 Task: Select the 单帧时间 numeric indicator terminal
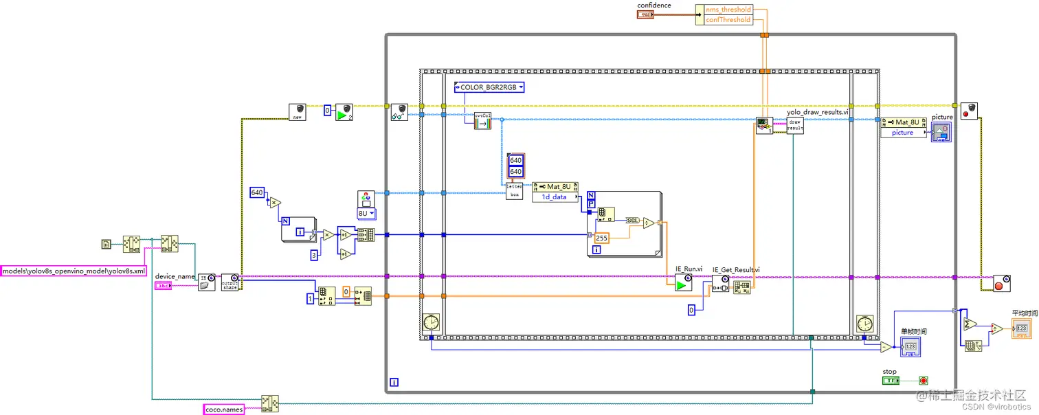(x=910, y=347)
